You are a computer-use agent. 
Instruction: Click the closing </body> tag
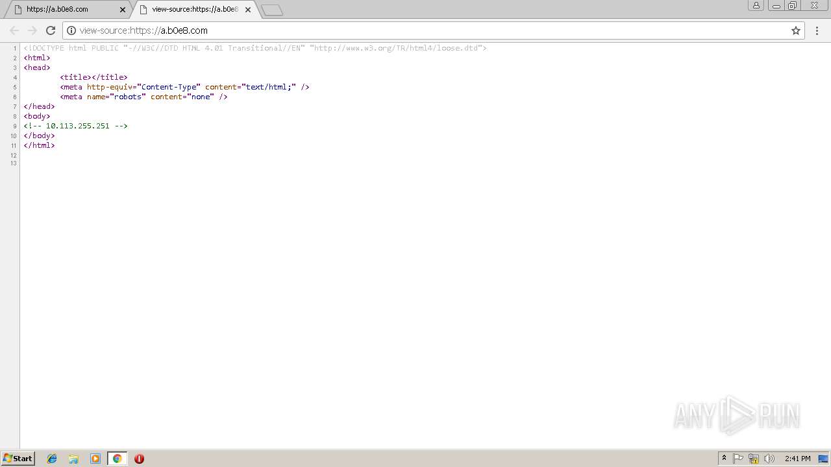coord(40,136)
